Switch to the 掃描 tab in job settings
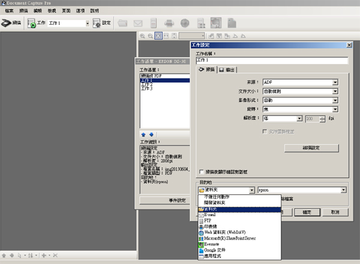The image size is (360, 264). tap(206, 70)
